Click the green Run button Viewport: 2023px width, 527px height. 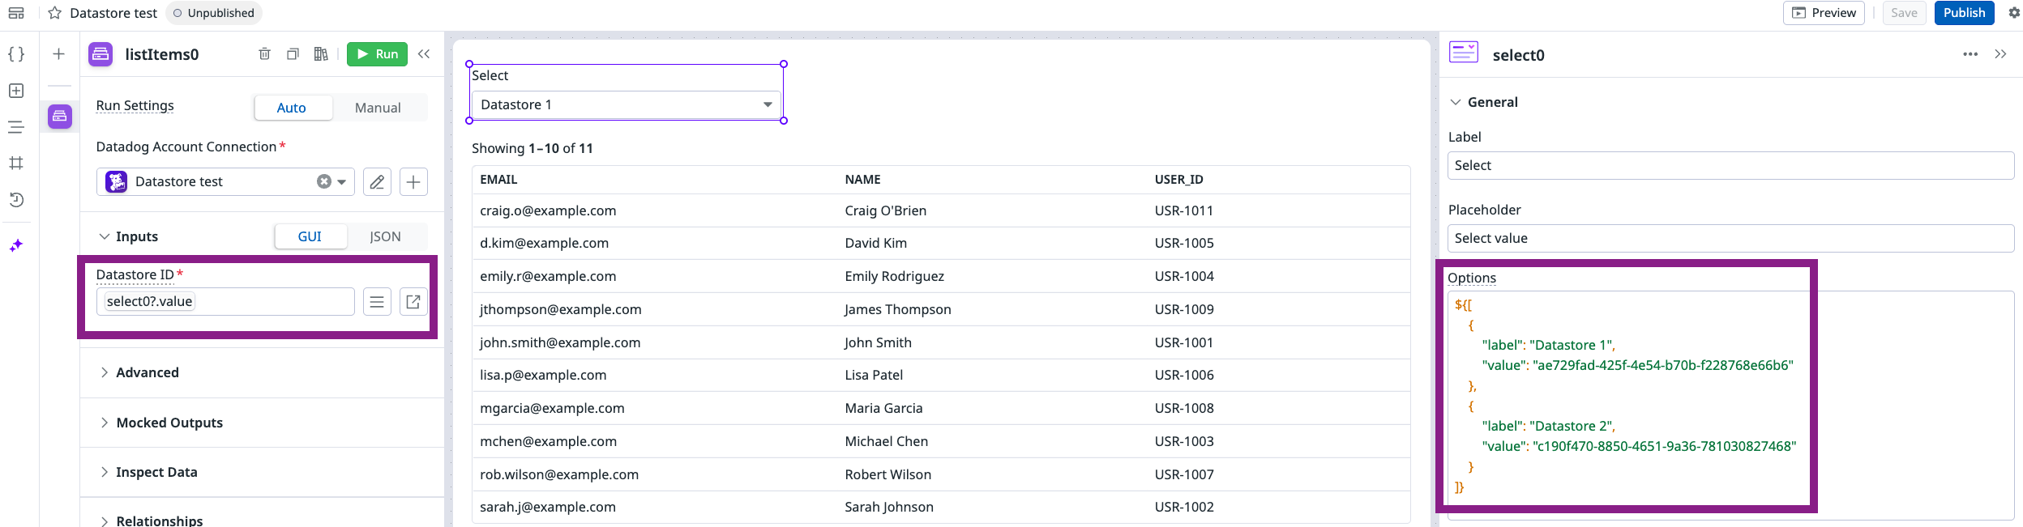click(x=377, y=54)
